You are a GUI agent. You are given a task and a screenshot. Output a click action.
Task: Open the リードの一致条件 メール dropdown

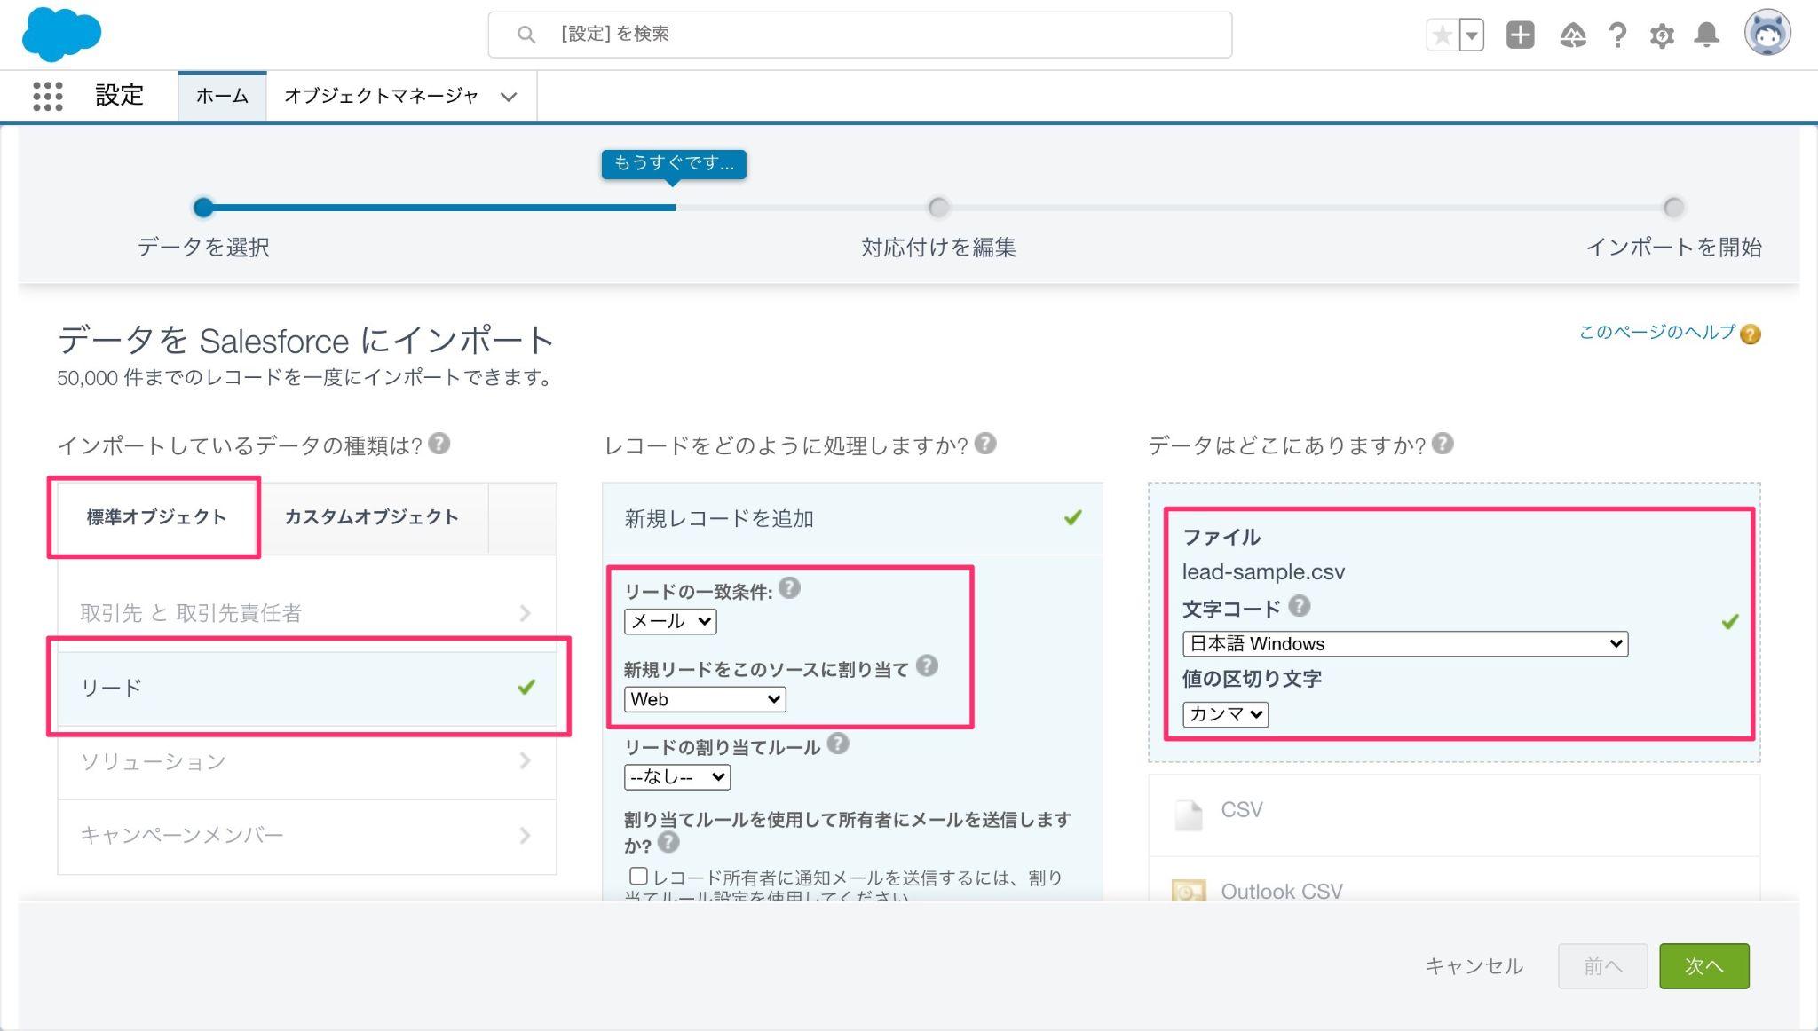[x=670, y=621]
